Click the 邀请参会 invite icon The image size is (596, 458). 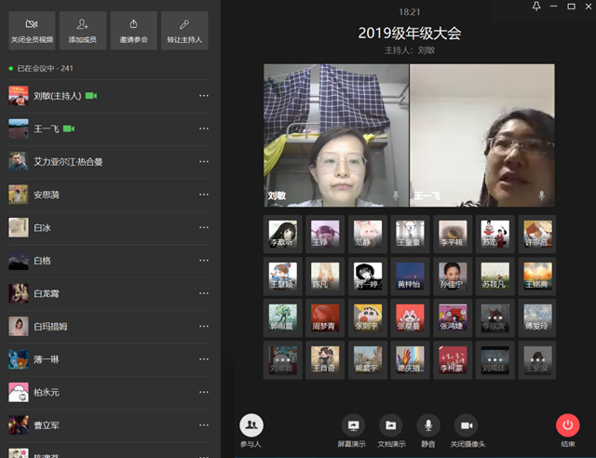[x=133, y=30]
